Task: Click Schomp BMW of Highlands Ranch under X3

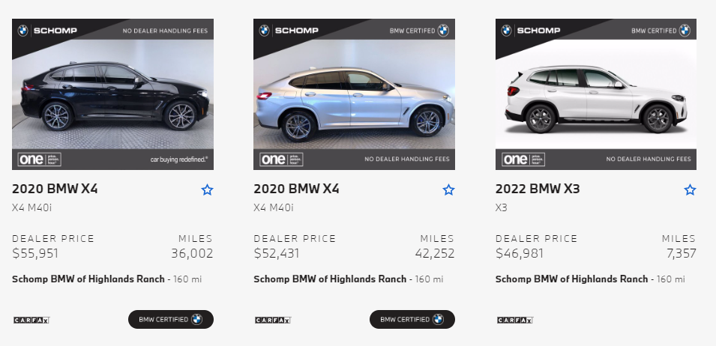Action: point(571,279)
